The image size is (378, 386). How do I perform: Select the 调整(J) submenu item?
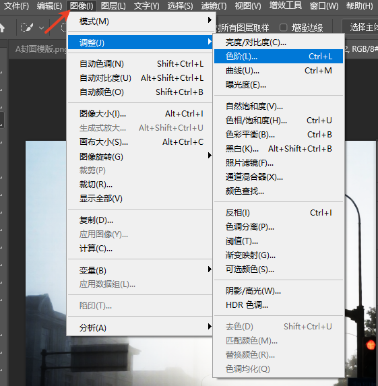tap(140, 42)
